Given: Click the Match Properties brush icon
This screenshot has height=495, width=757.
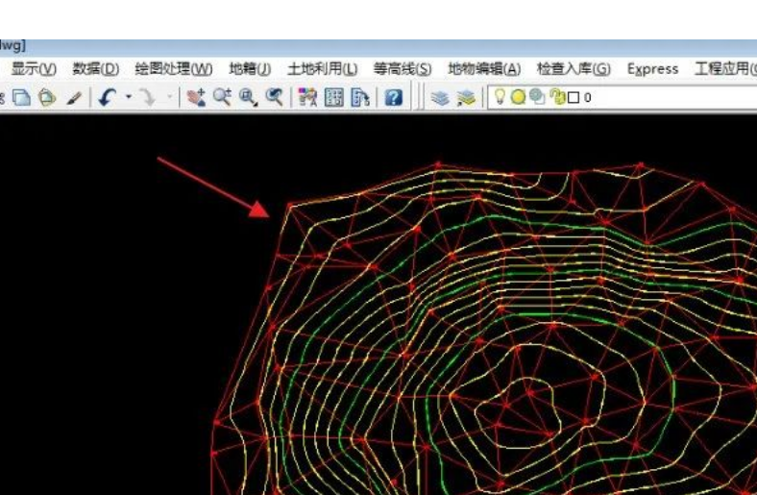Looking at the screenshot, I should point(74,97).
